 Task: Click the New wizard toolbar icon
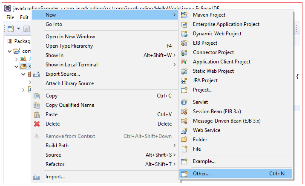11,29
